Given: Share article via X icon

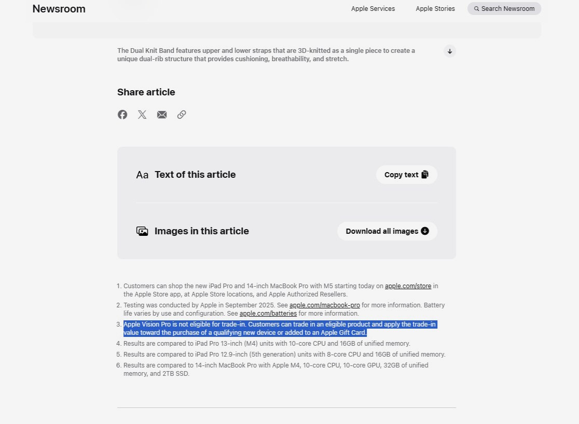Looking at the screenshot, I should click(142, 115).
